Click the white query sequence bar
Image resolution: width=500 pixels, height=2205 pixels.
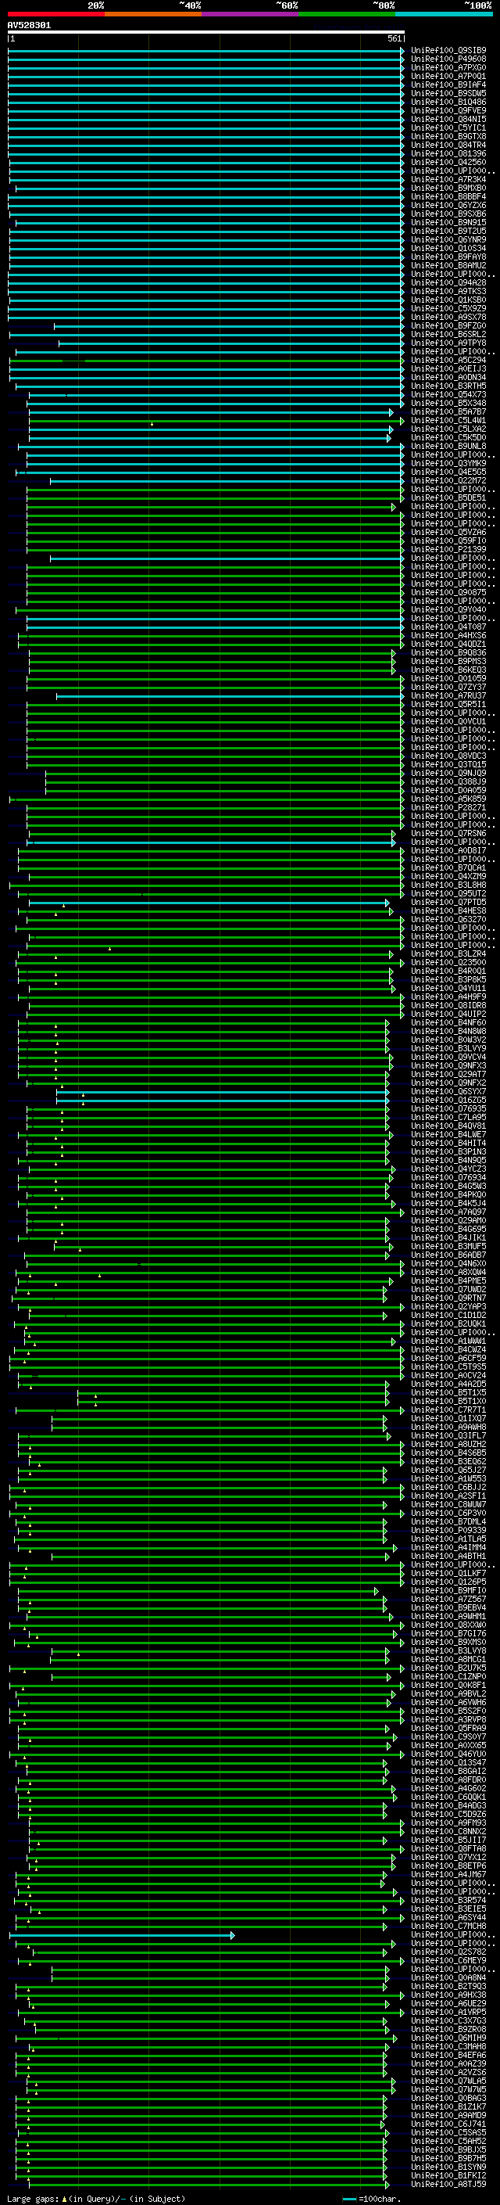pos(206,33)
